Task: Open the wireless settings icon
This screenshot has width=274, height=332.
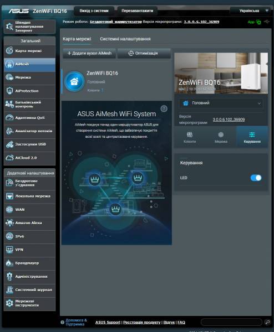Action: click(9, 183)
